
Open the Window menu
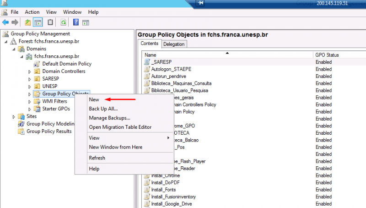(72, 12)
